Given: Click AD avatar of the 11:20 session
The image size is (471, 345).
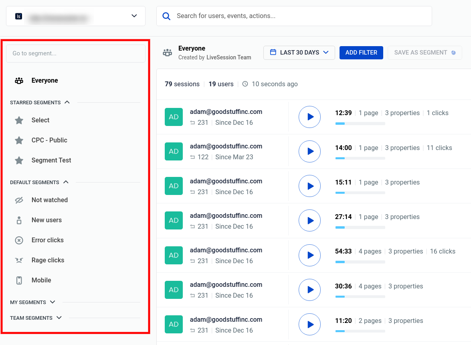Looking at the screenshot, I should pos(174,324).
